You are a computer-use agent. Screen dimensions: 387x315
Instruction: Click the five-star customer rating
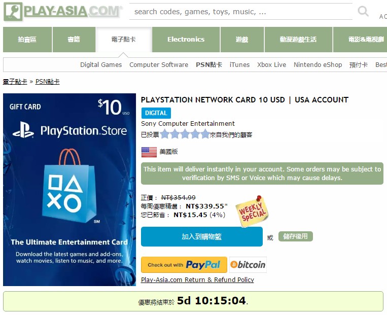pos(185,134)
